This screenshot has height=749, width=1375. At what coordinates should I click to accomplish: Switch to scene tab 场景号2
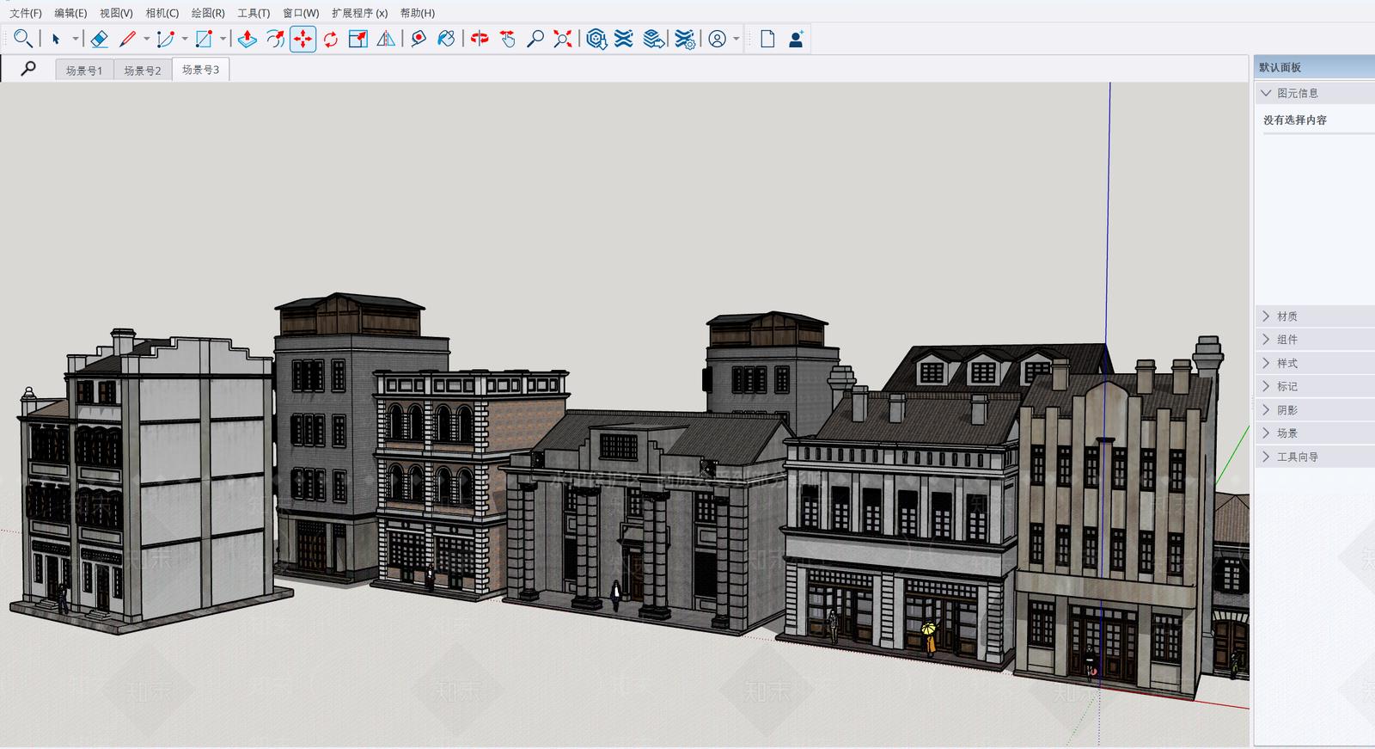143,71
